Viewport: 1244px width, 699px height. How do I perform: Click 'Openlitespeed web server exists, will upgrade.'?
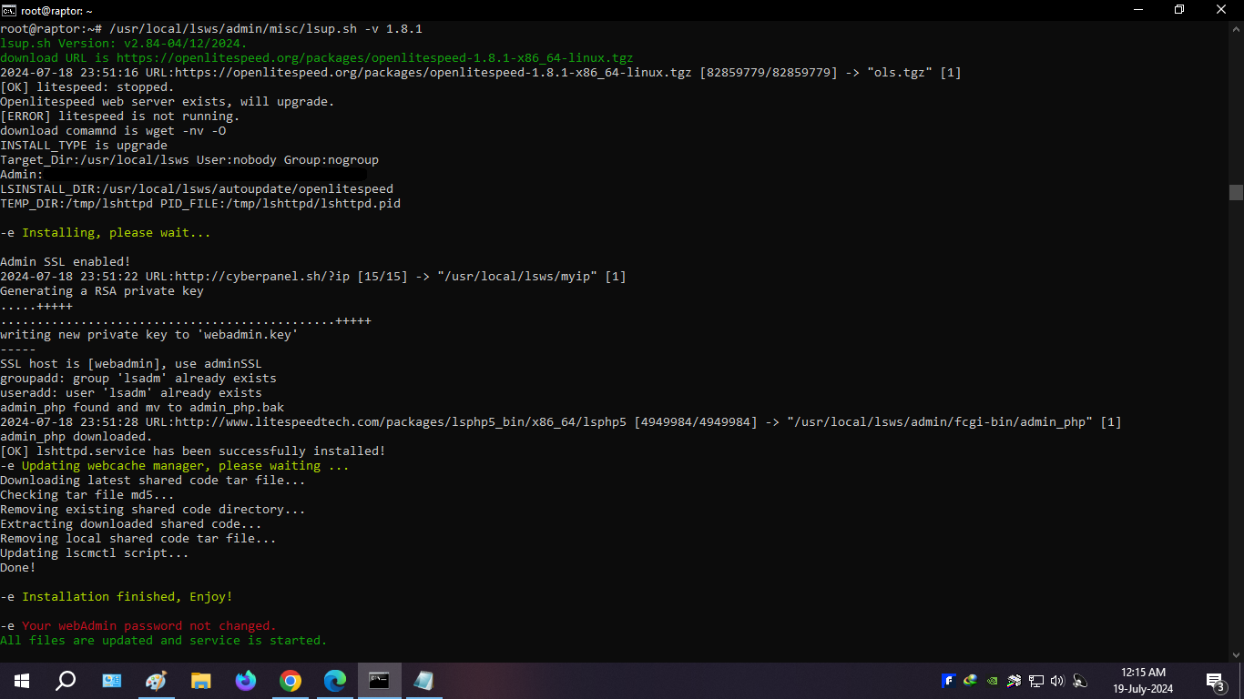(168, 102)
